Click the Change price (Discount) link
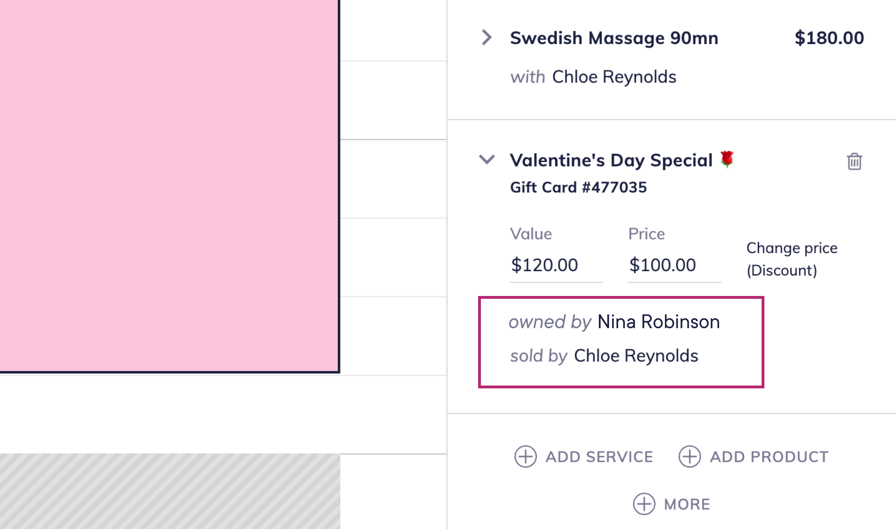The height and width of the screenshot is (529, 896). tap(792, 259)
